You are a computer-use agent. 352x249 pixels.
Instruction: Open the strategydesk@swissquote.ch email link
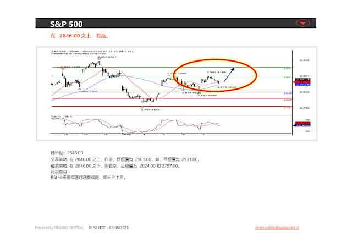(277, 228)
